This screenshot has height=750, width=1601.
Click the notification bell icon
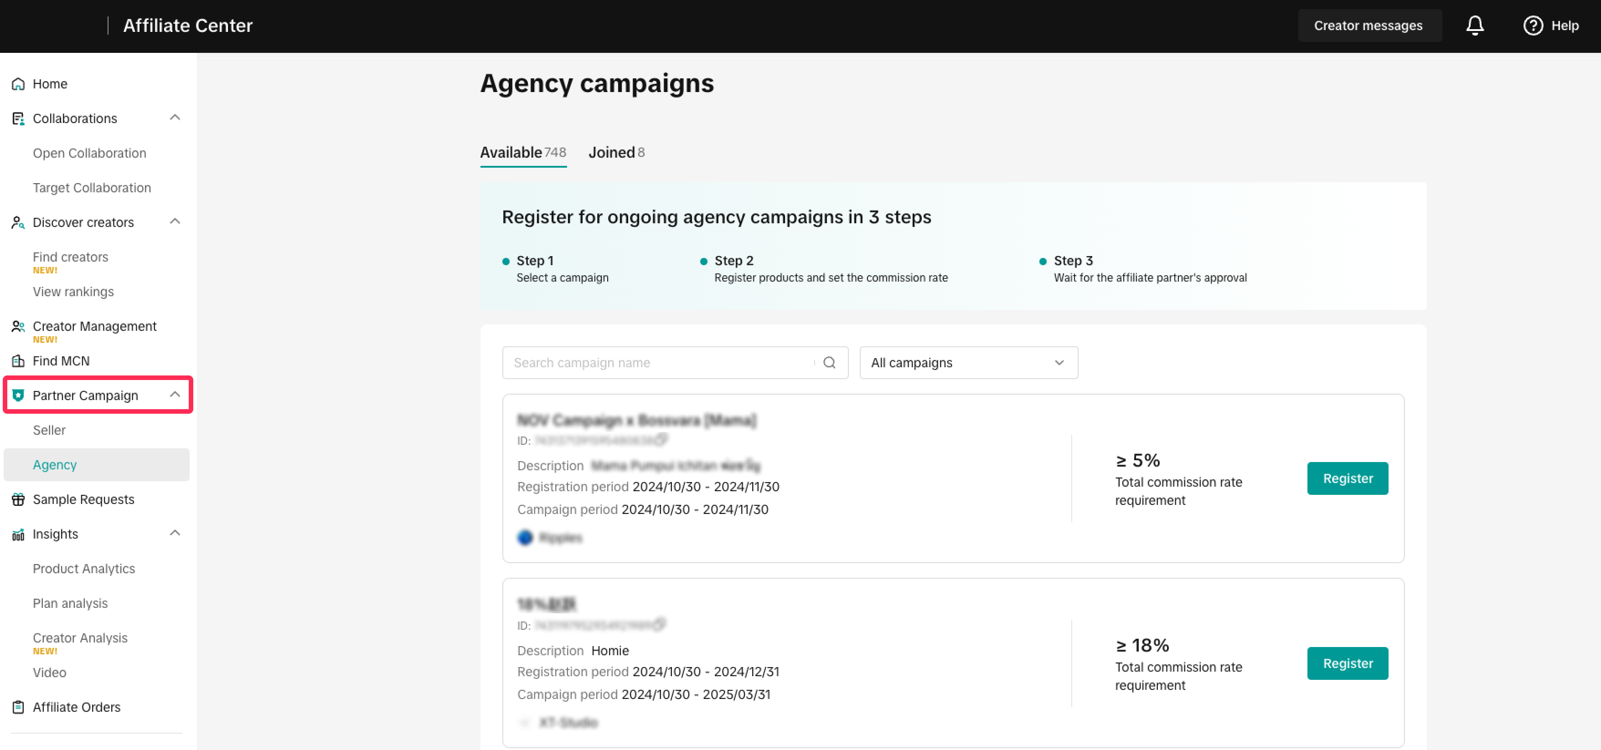point(1474,26)
